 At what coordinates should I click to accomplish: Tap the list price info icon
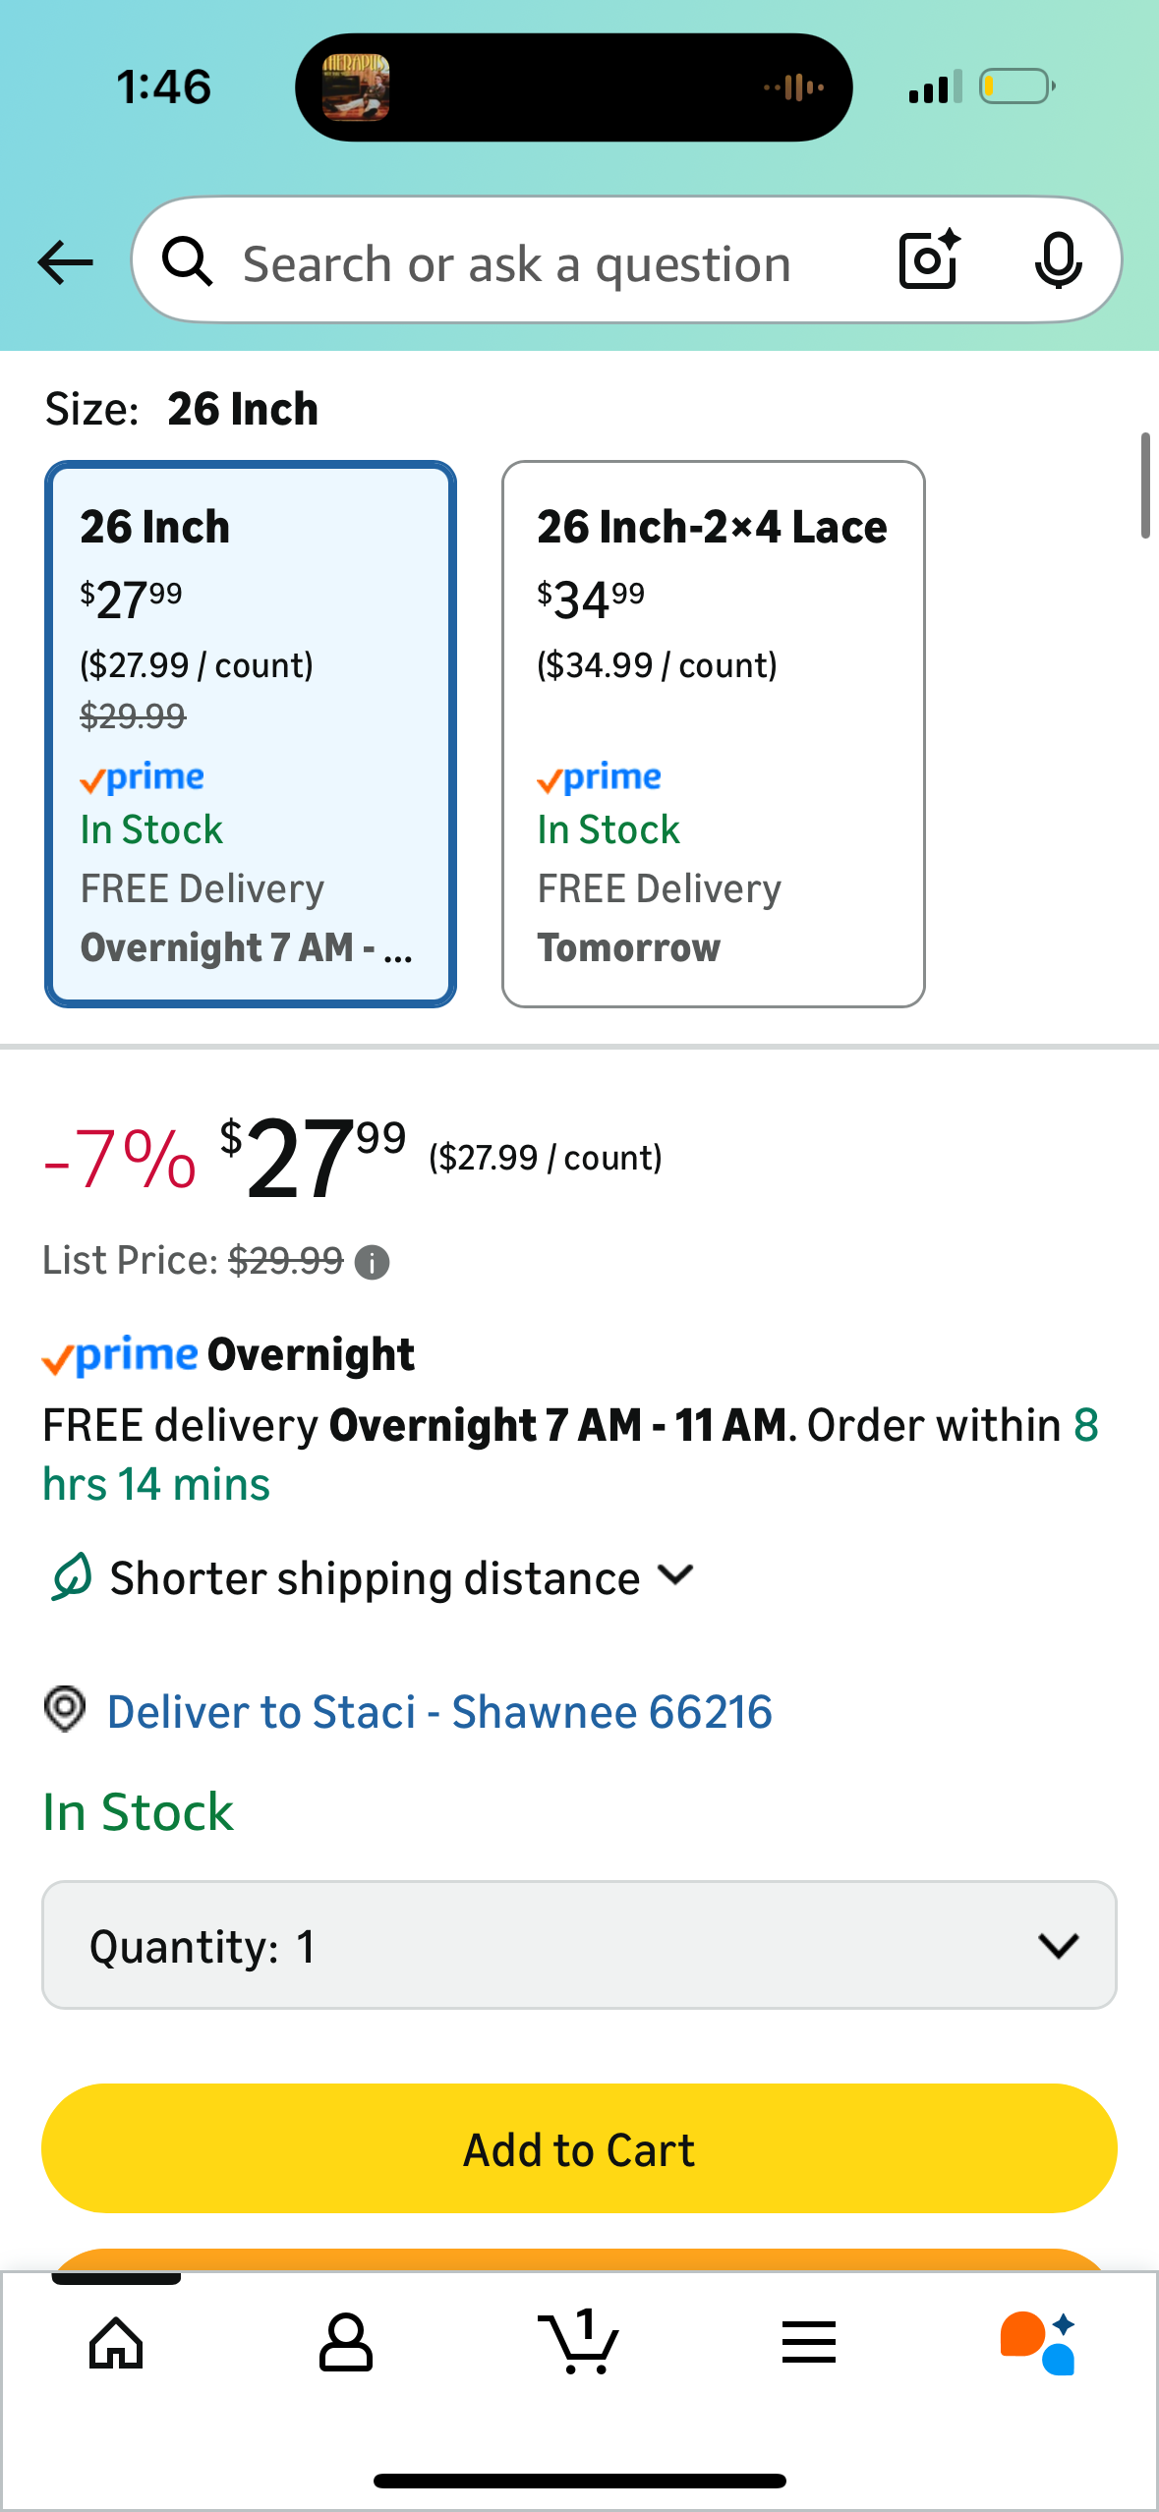[372, 1262]
